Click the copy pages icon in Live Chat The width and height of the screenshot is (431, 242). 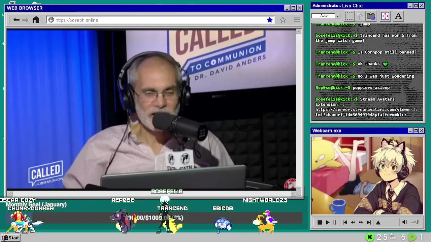coord(360,16)
